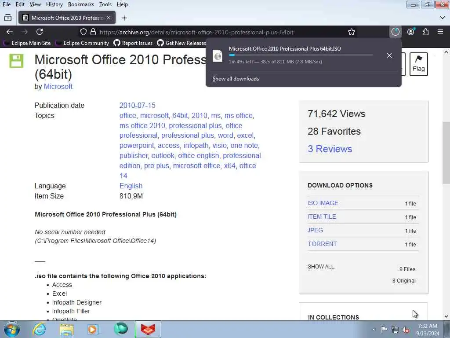Screen dimensions: 450x338
Task: Open Windows Media Player from the taskbar
Action: point(93,329)
